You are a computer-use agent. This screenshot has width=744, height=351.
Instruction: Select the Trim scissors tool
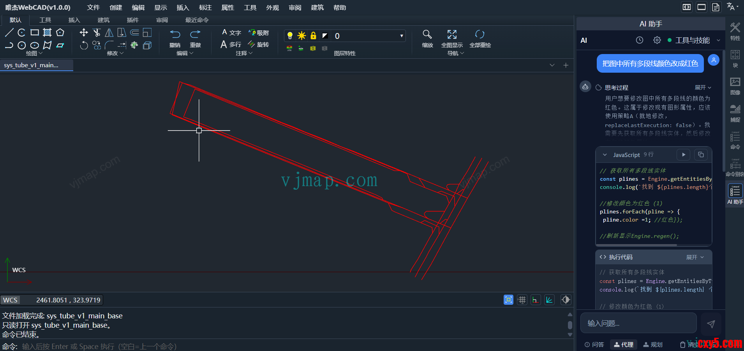pos(97,33)
